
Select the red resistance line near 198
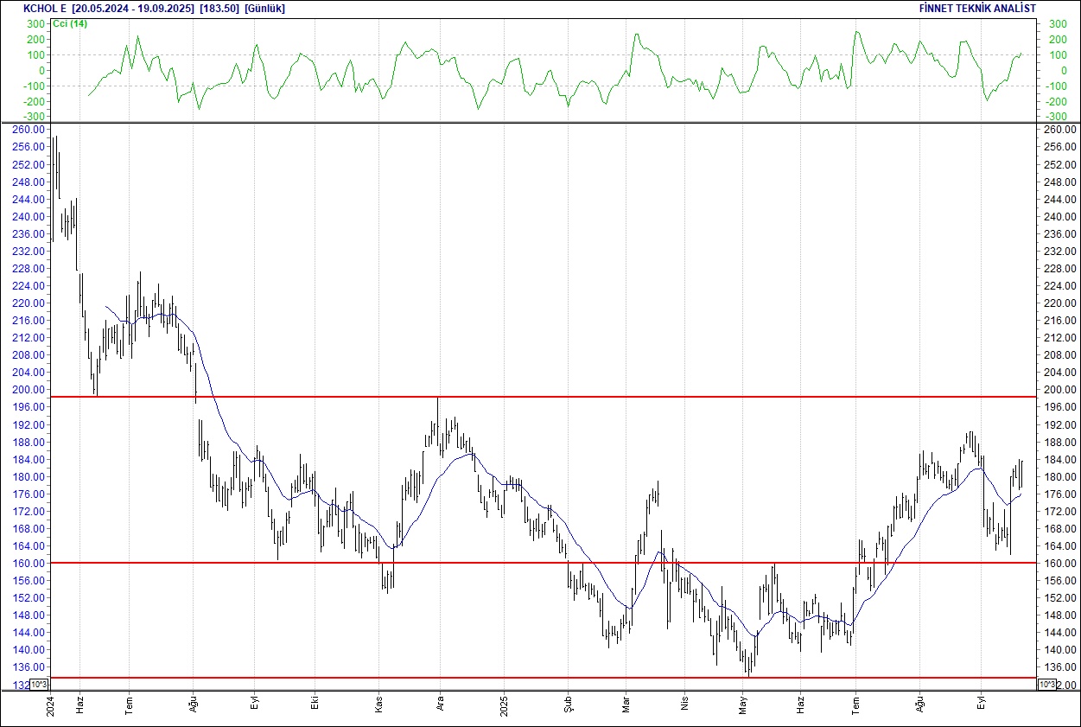[542, 397]
